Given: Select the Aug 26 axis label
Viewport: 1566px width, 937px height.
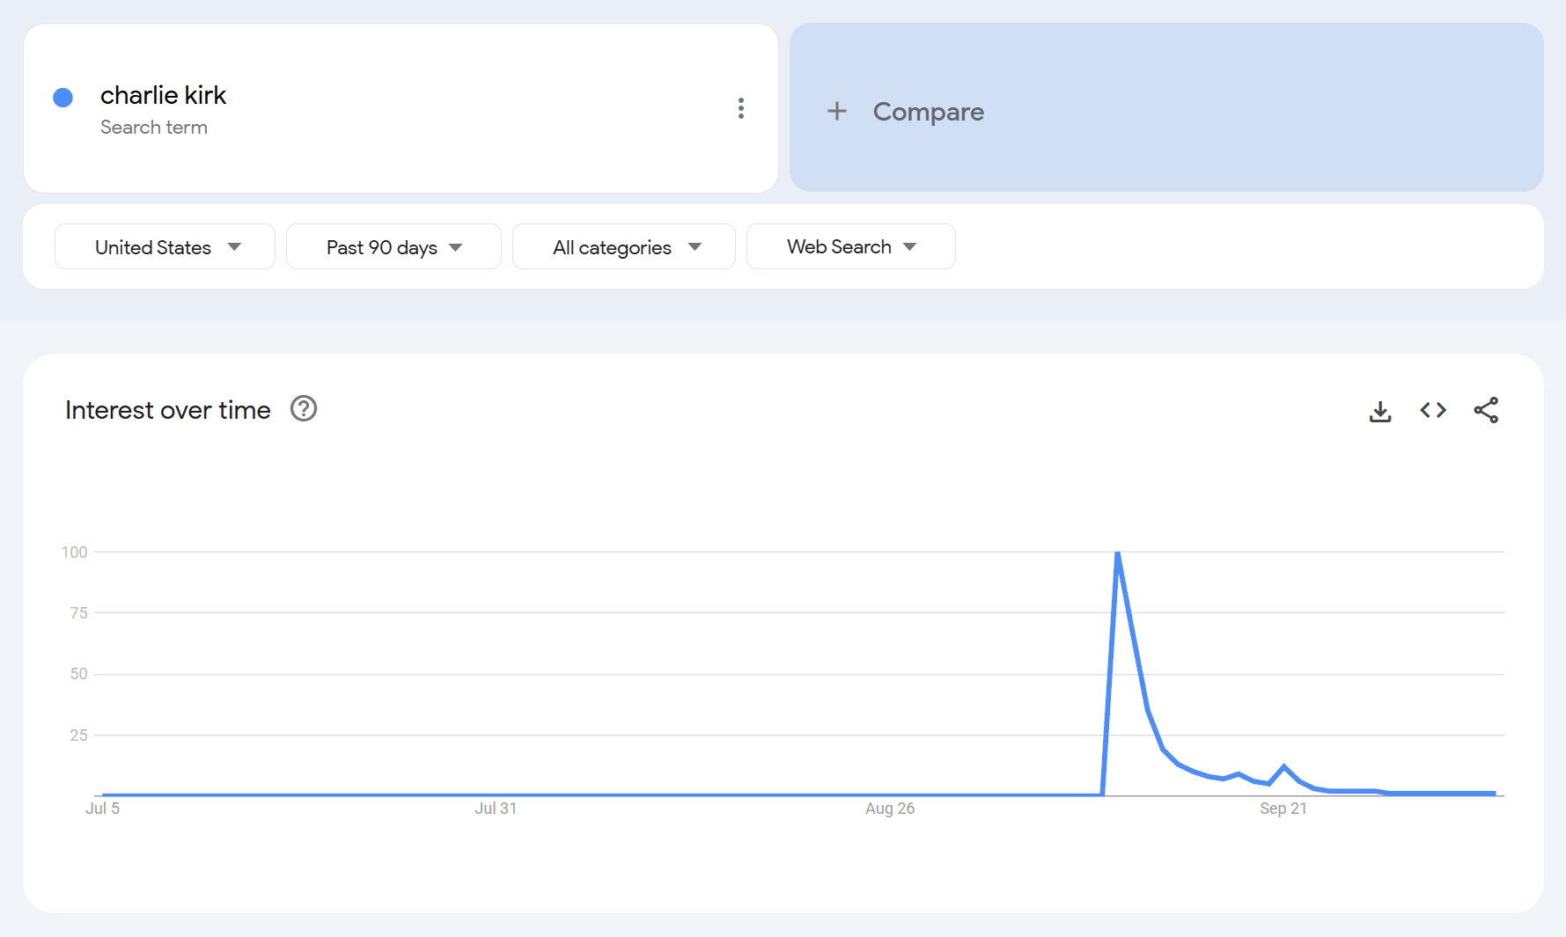Looking at the screenshot, I should [889, 809].
